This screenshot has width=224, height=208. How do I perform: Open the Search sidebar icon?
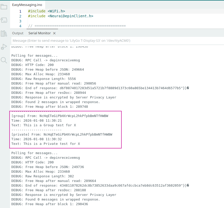click(4, 60)
